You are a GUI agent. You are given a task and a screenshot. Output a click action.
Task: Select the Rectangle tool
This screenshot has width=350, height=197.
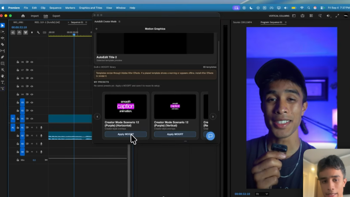click(x=2, y=63)
